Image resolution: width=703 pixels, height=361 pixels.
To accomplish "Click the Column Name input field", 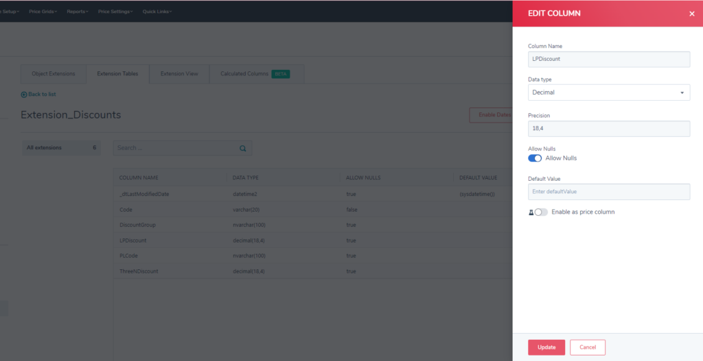I will click(608, 60).
